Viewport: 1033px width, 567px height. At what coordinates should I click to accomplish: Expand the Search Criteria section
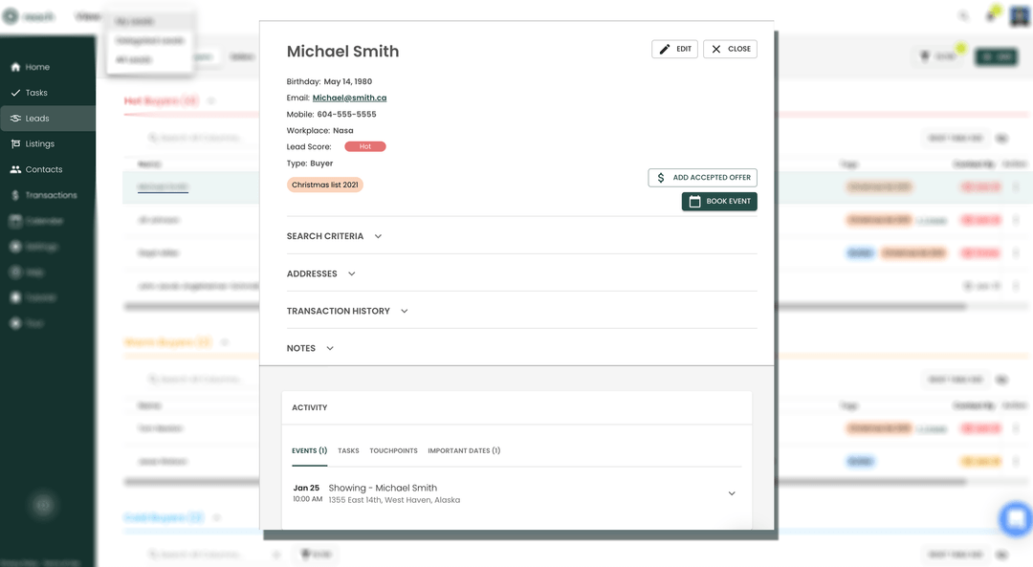pos(378,235)
